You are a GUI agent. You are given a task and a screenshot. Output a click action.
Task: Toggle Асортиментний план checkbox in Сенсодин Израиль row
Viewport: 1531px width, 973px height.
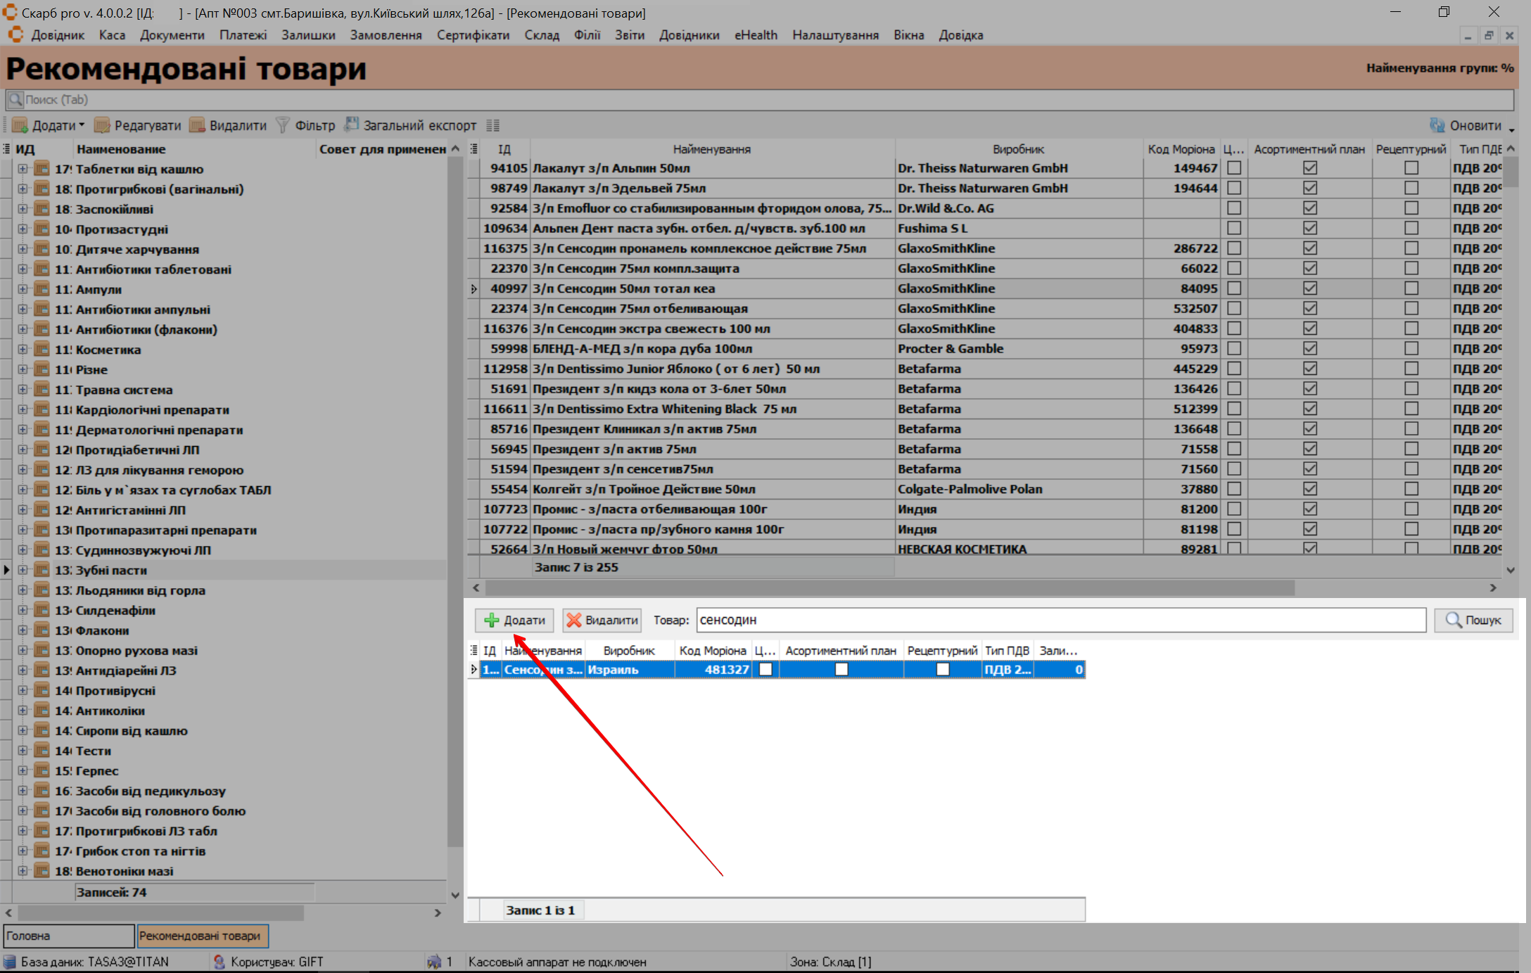(841, 669)
